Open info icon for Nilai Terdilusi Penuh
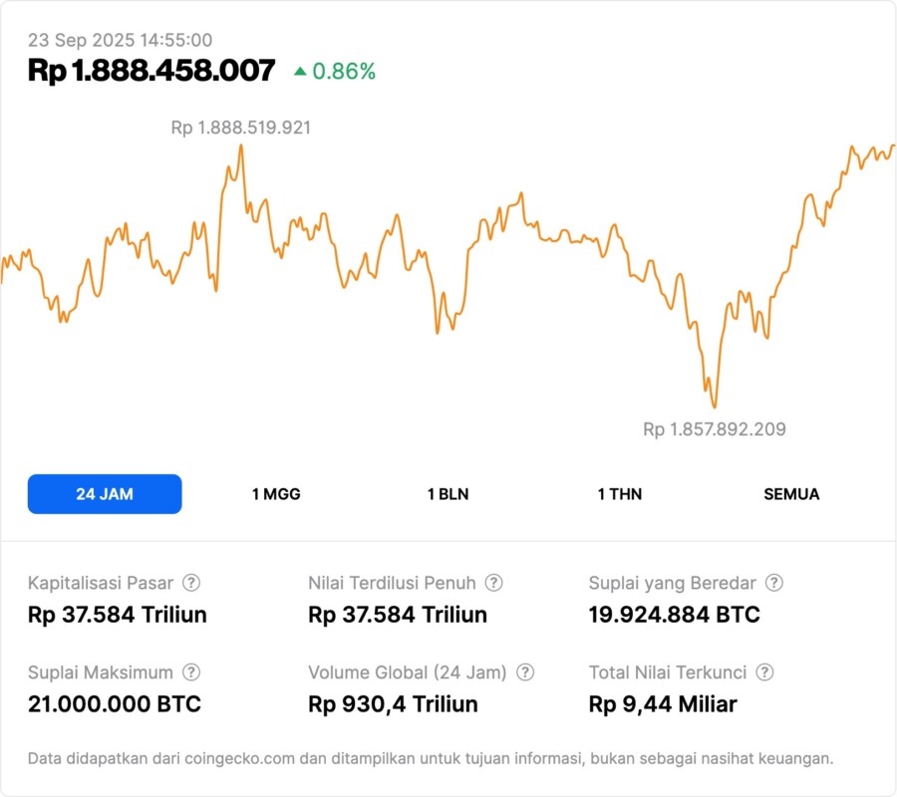 coord(493,583)
